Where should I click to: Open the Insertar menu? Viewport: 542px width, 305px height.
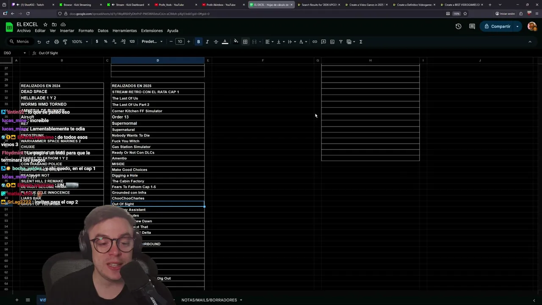pyautogui.click(x=67, y=30)
